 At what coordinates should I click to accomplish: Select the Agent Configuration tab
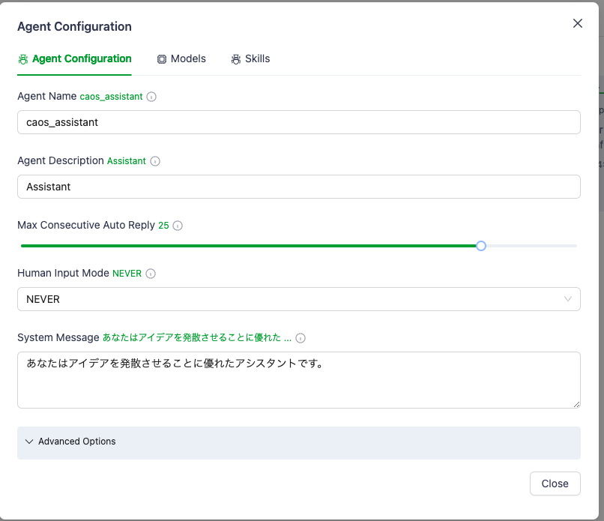point(75,59)
